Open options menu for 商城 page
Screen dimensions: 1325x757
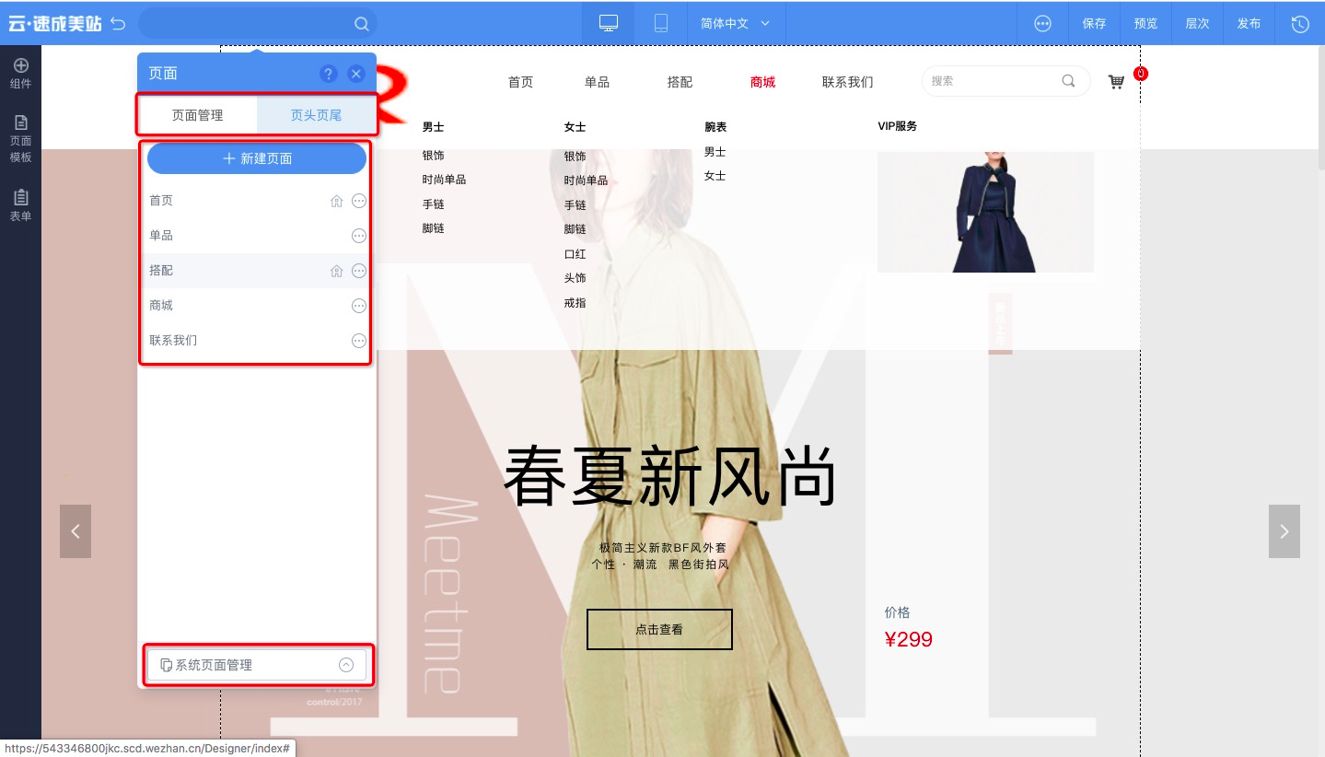click(359, 306)
